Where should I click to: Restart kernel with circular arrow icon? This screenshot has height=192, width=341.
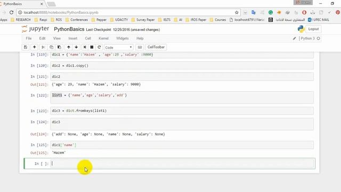click(x=99, y=47)
